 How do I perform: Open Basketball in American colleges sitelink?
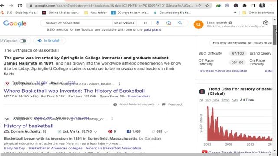55,148
